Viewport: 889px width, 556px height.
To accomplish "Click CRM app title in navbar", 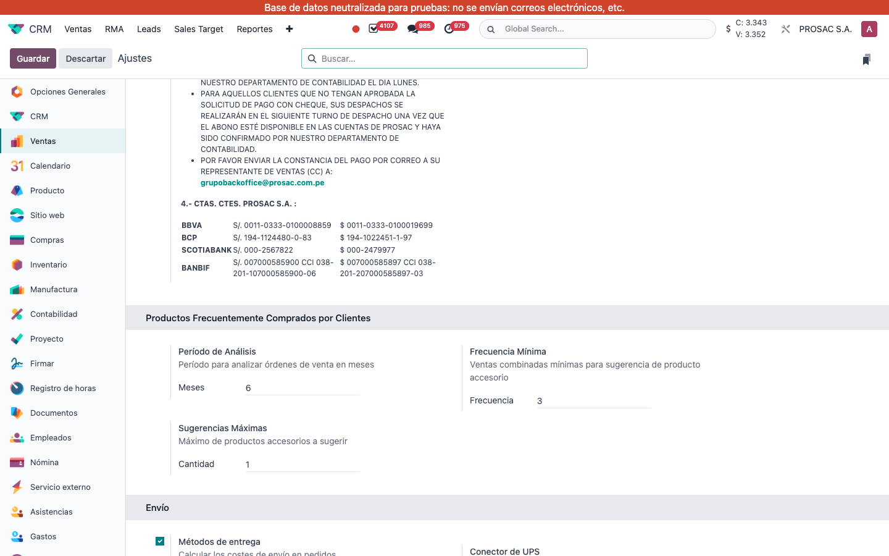I will coord(40,29).
